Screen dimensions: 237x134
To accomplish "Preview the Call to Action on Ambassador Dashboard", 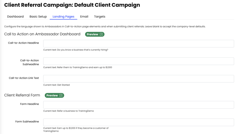I will click(95, 34).
